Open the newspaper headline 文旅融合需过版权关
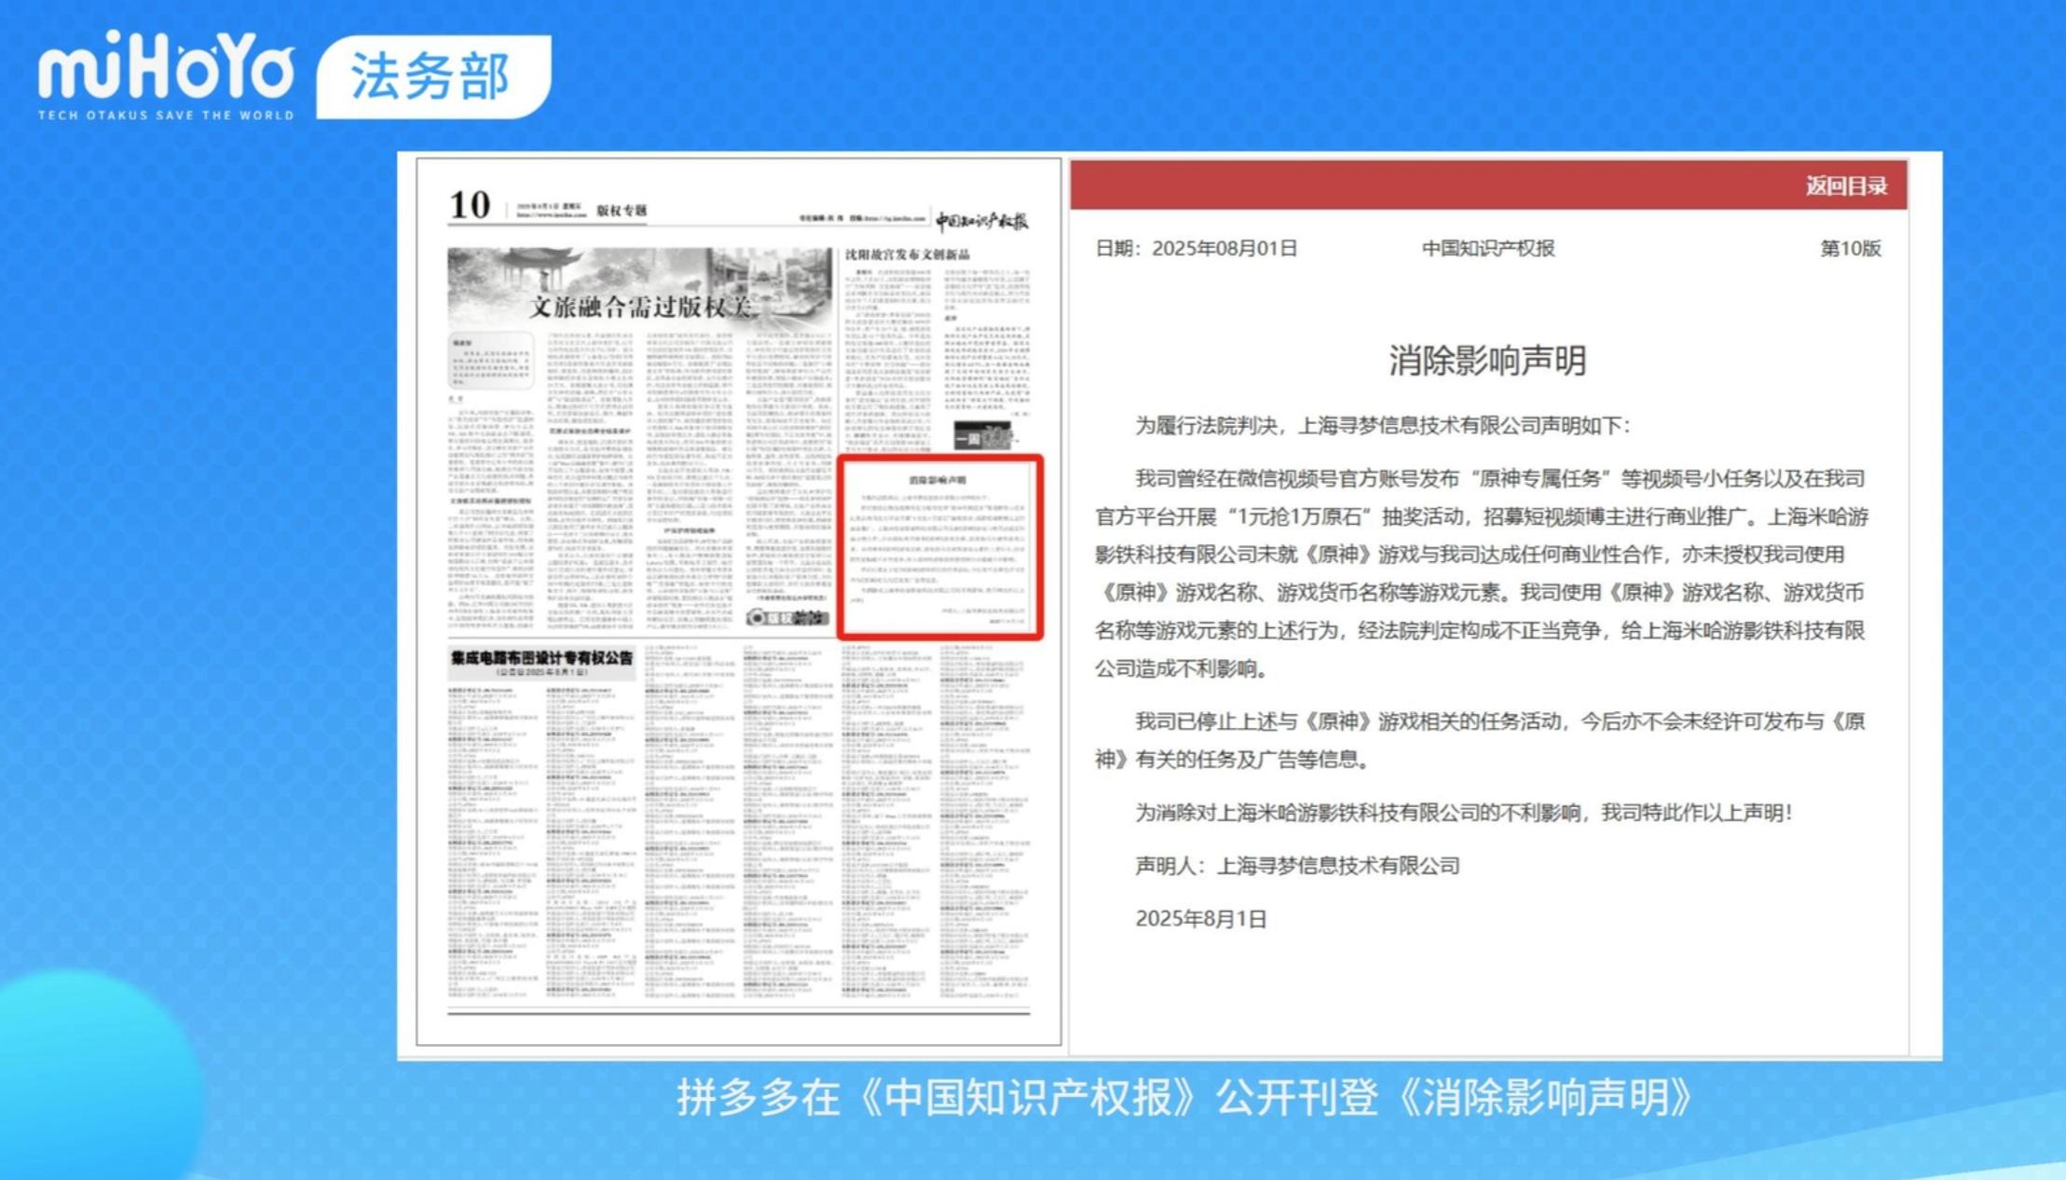2066x1180 pixels. 641,306
